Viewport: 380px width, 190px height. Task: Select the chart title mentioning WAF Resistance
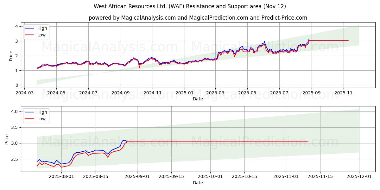click(190, 5)
